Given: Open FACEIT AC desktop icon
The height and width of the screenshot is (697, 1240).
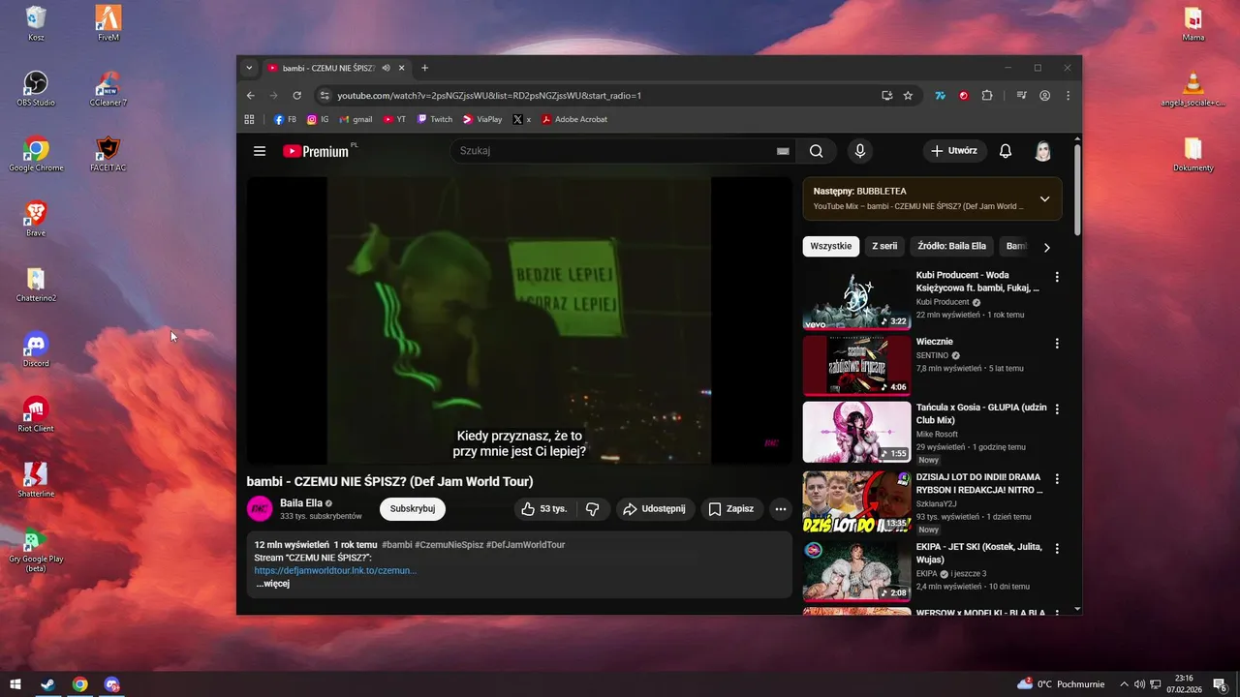Looking at the screenshot, I should (x=108, y=153).
